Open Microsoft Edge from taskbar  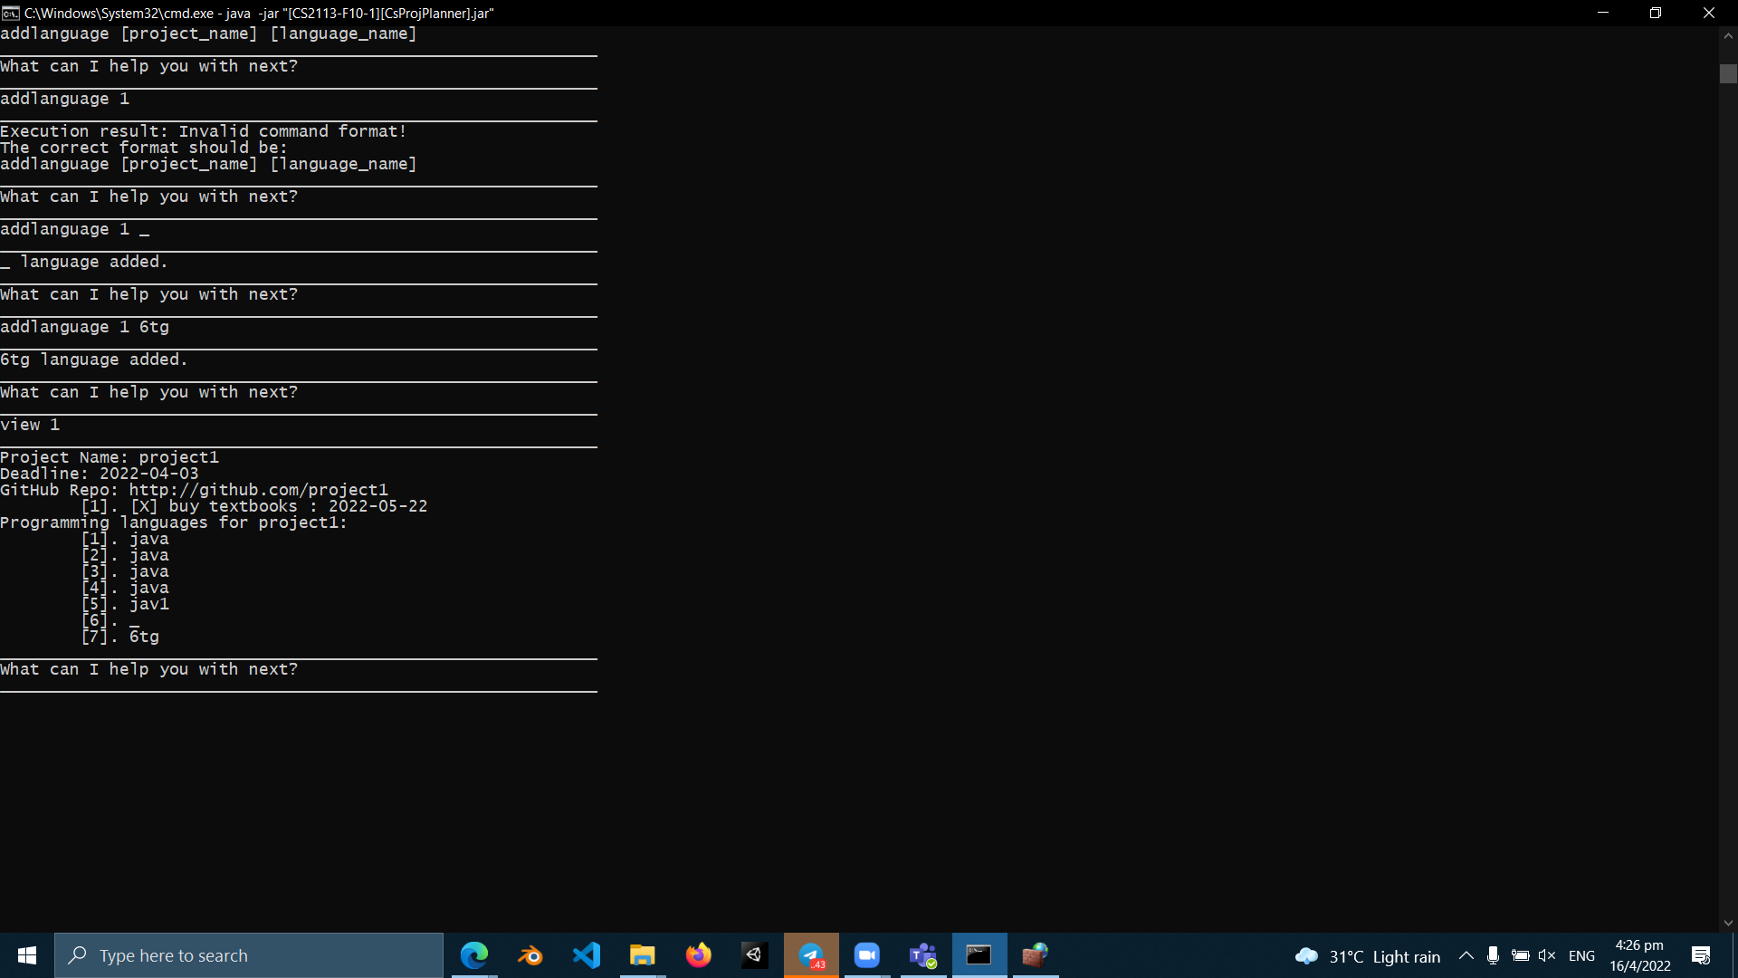point(474,955)
